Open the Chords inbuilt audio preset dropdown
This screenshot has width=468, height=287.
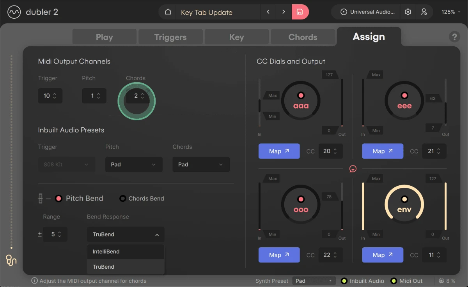(201, 164)
